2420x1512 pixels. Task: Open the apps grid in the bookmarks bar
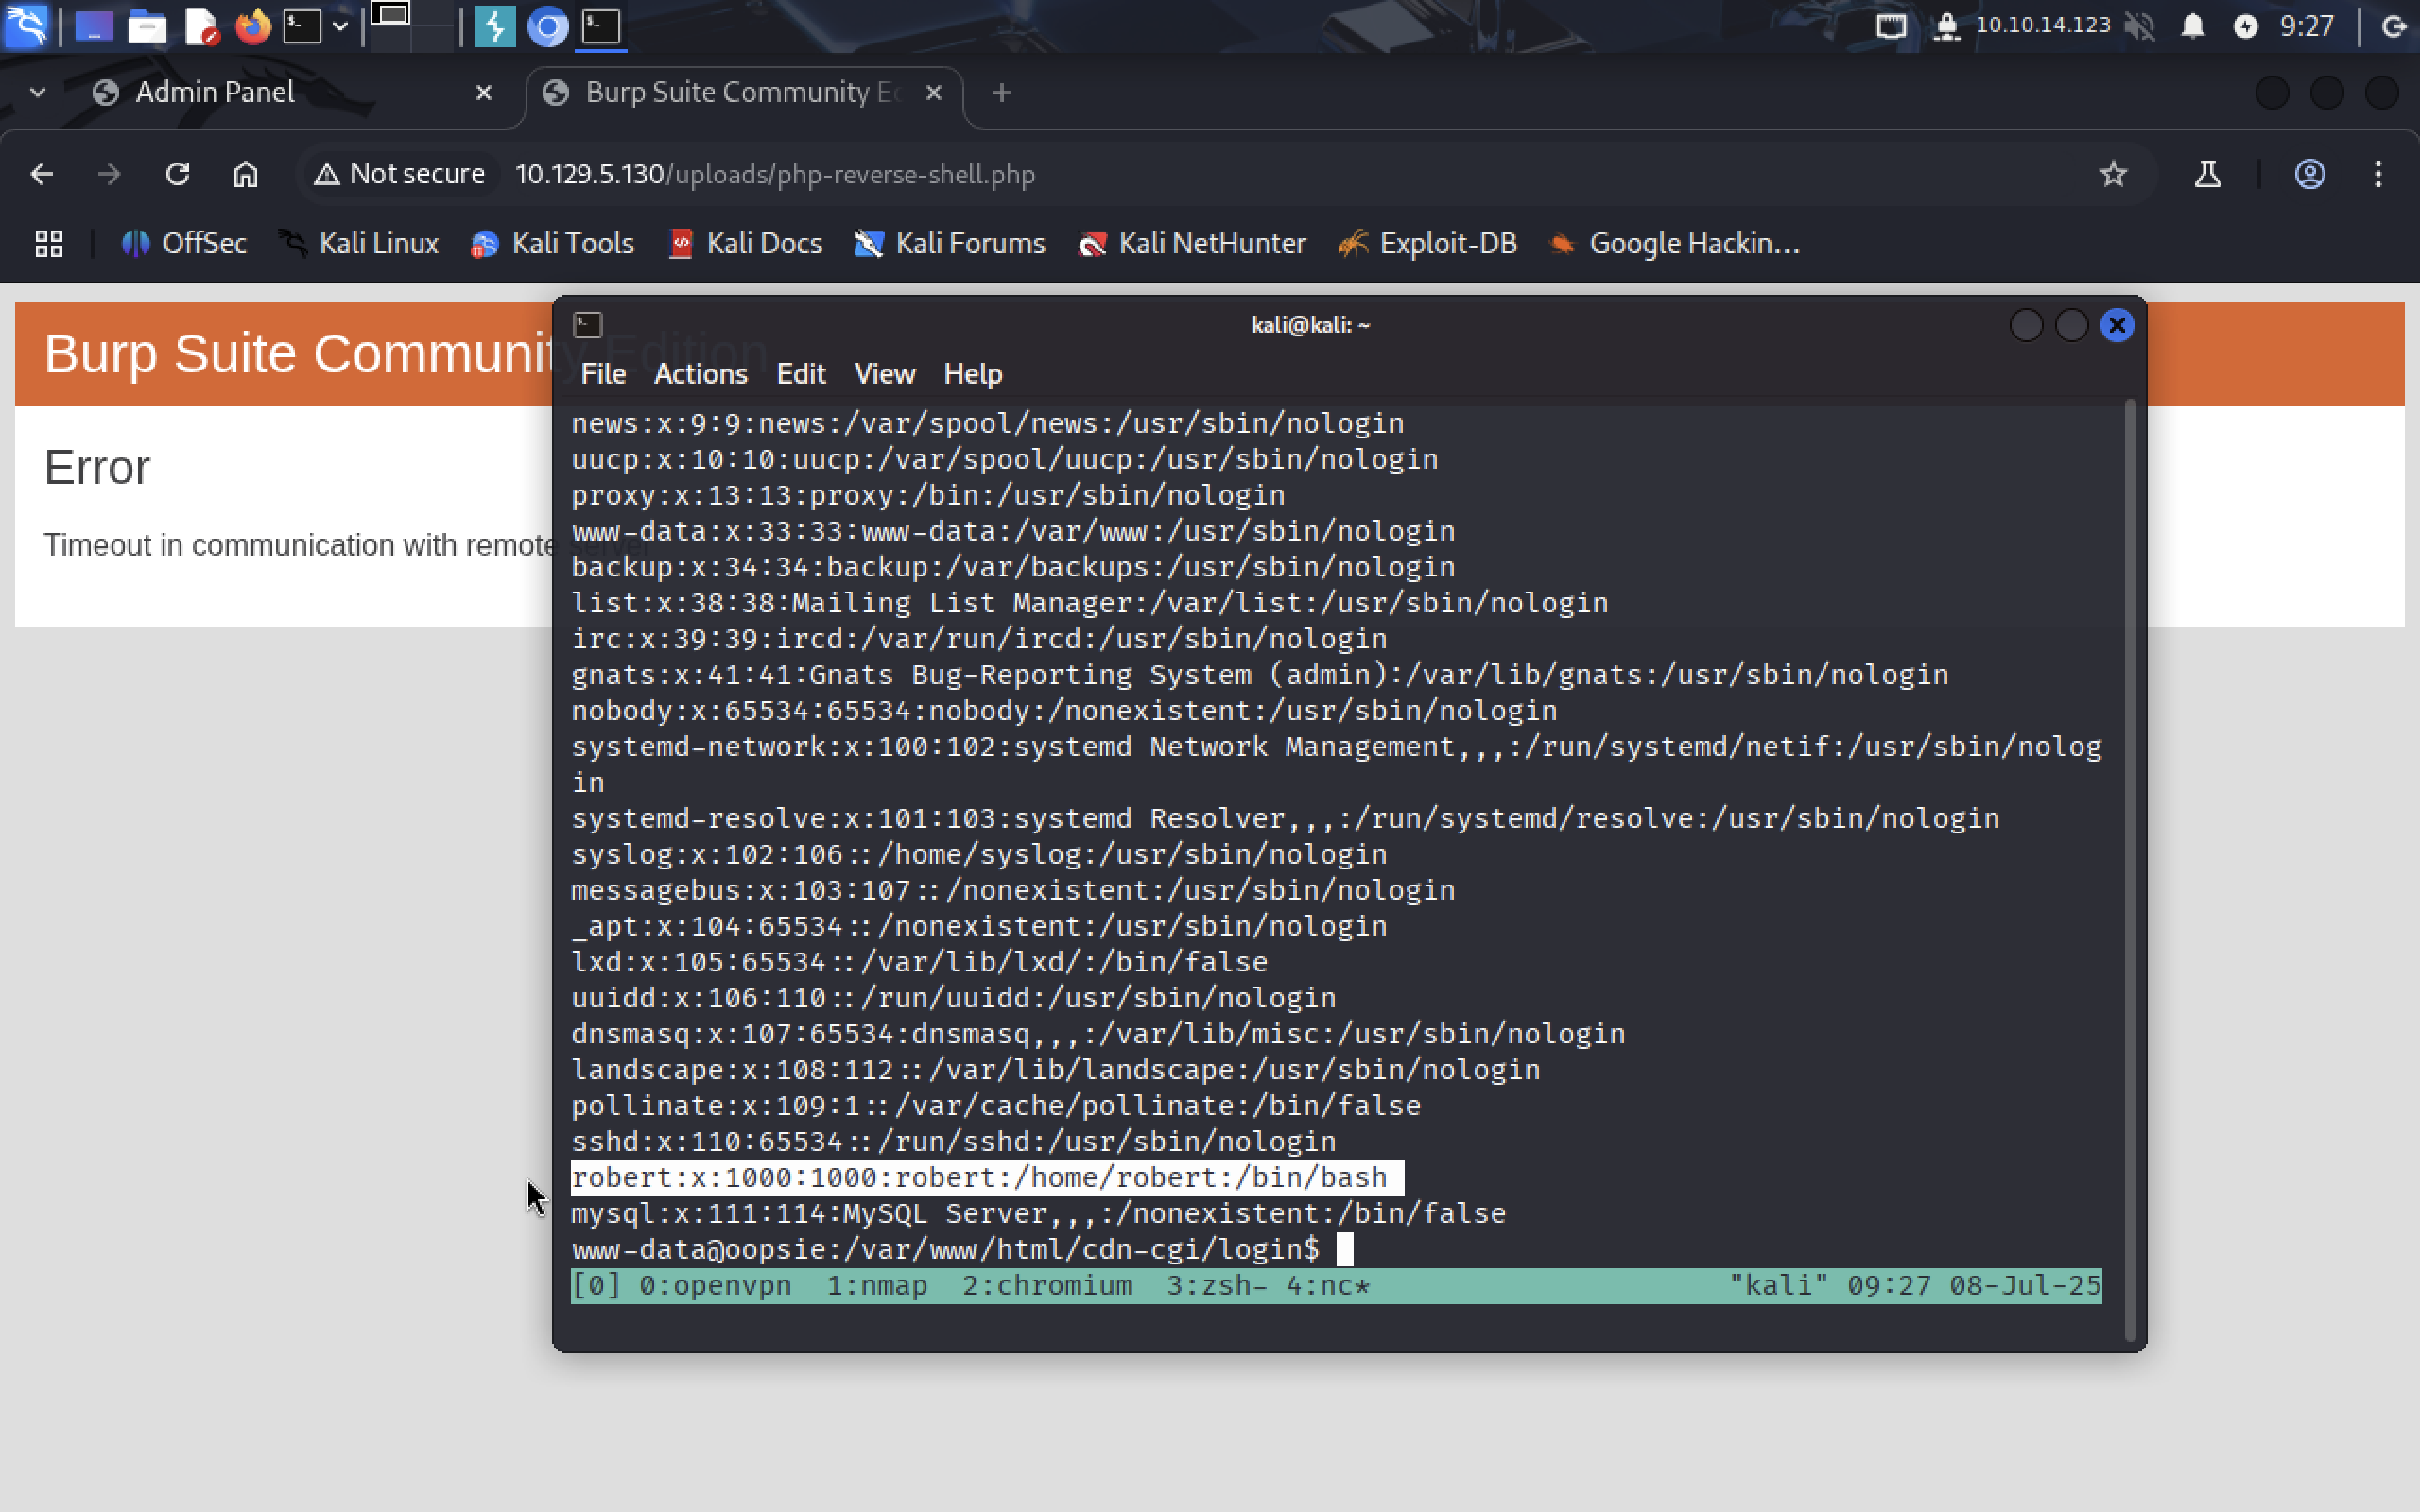point(49,244)
